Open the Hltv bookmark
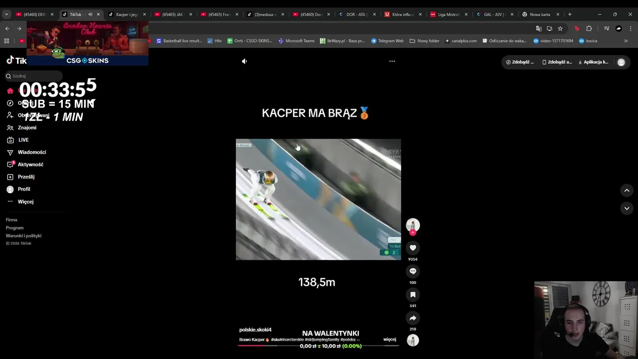 point(215,41)
